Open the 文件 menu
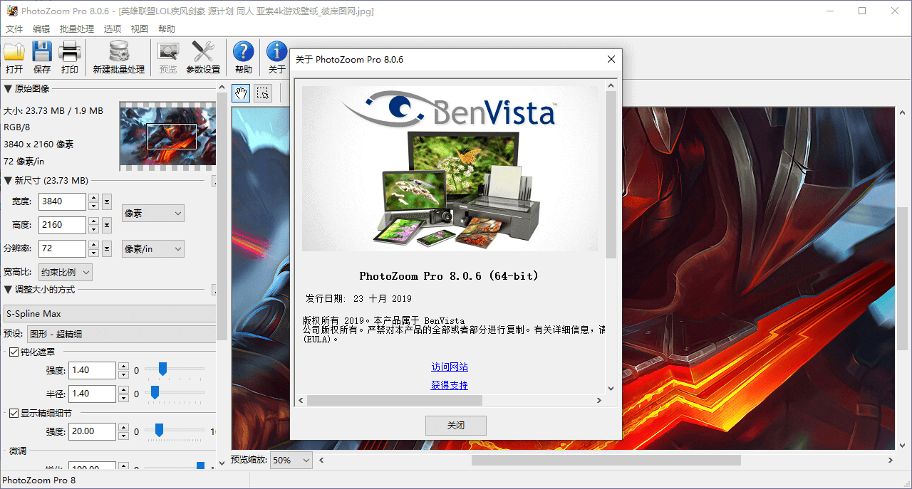 pyautogui.click(x=14, y=29)
